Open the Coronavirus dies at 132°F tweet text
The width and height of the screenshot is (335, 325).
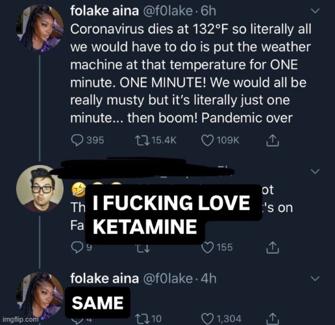(190, 73)
